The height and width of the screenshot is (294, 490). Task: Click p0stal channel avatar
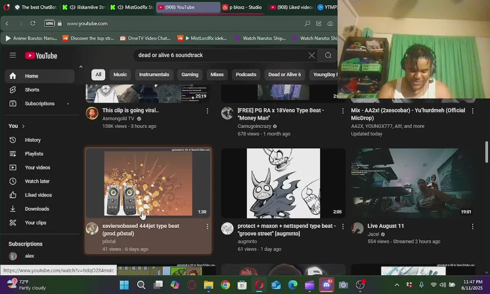tap(92, 229)
